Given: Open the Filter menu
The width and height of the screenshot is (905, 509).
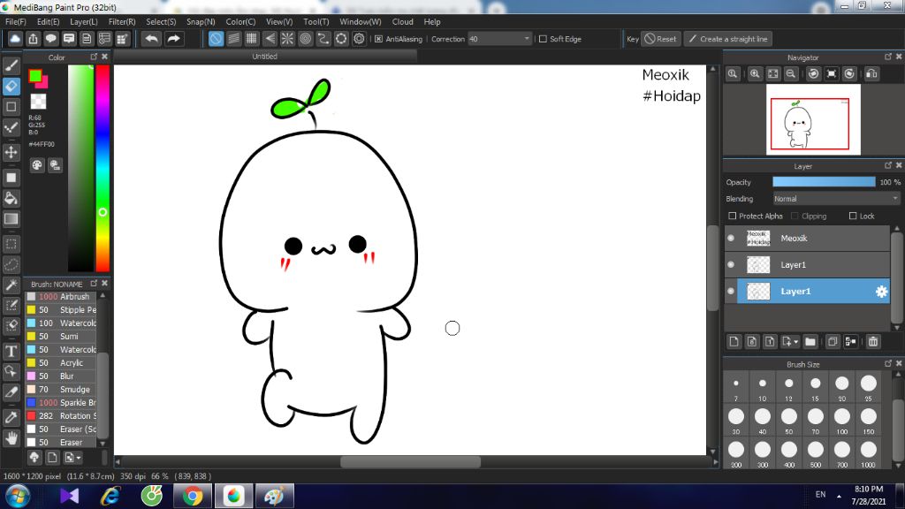Looking at the screenshot, I should [x=122, y=21].
